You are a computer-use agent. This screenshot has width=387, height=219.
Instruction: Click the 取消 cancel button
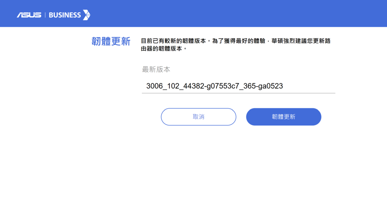pos(198,117)
